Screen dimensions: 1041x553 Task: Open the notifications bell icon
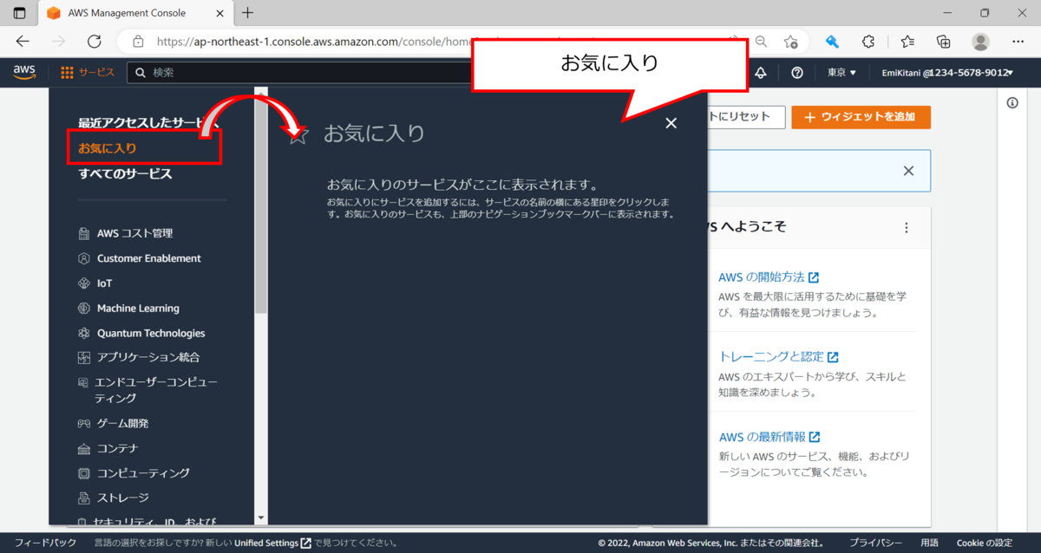pos(761,73)
